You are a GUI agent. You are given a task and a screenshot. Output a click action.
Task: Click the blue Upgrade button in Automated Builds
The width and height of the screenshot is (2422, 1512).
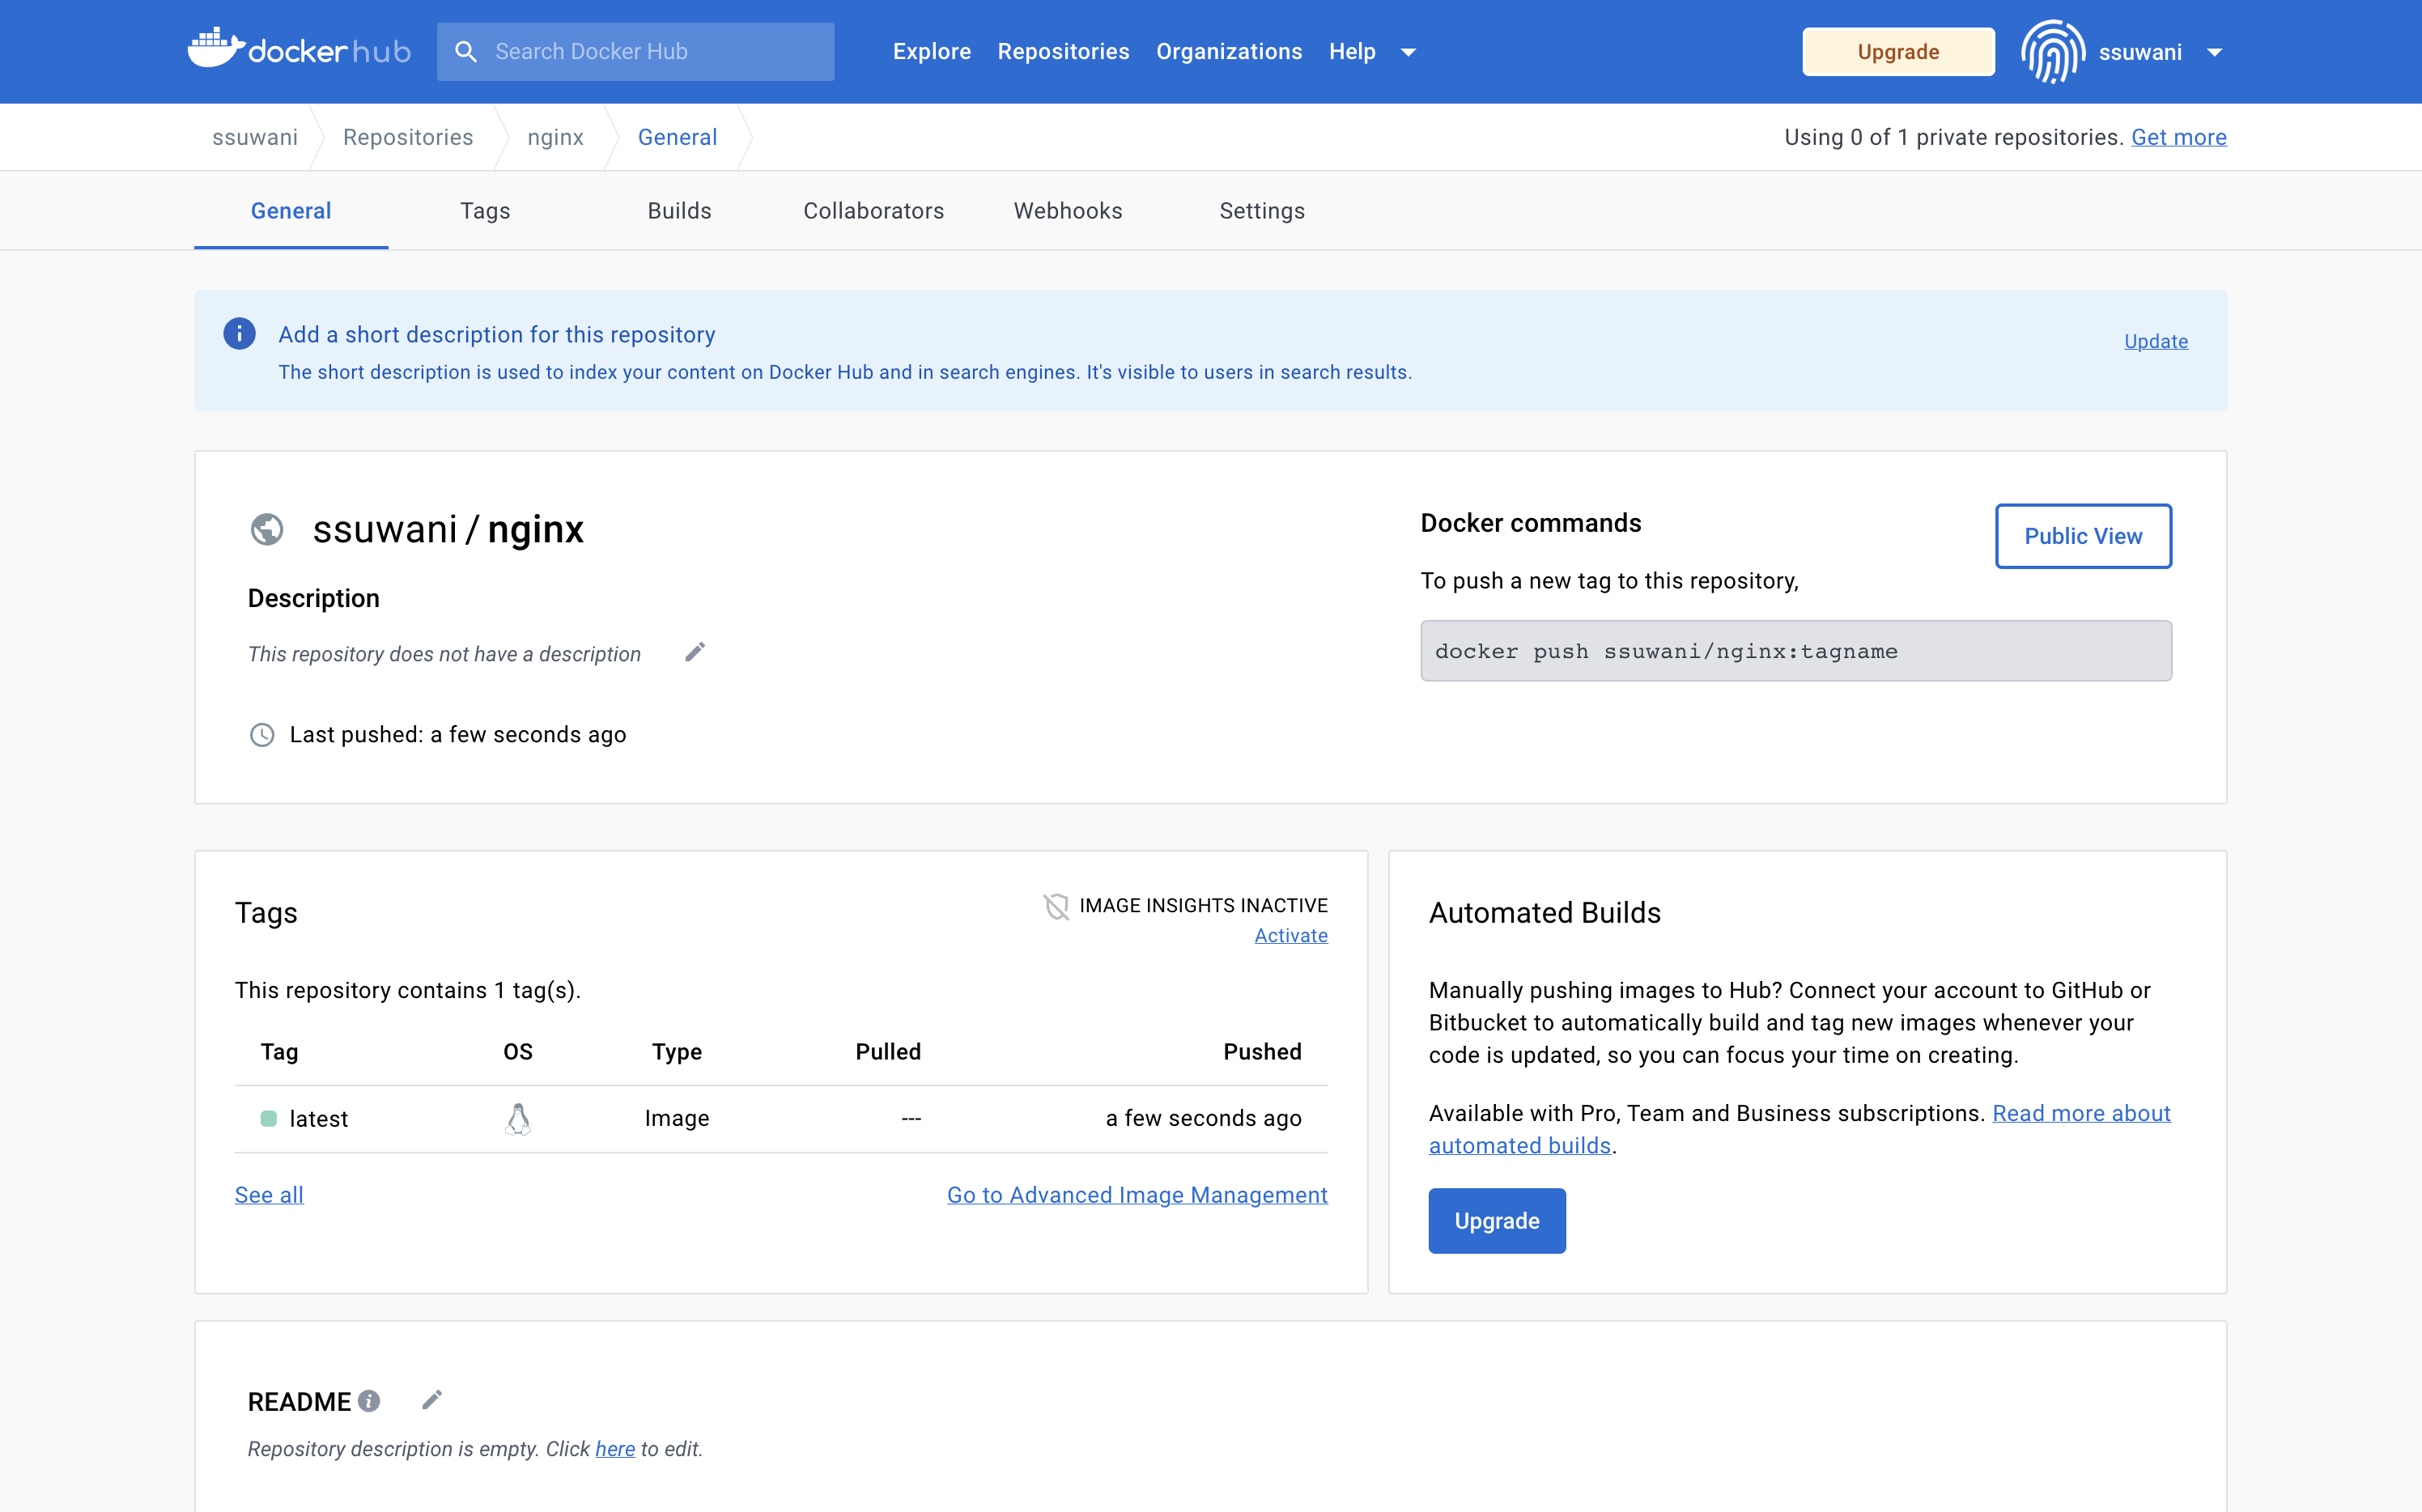[x=1497, y=1221]
